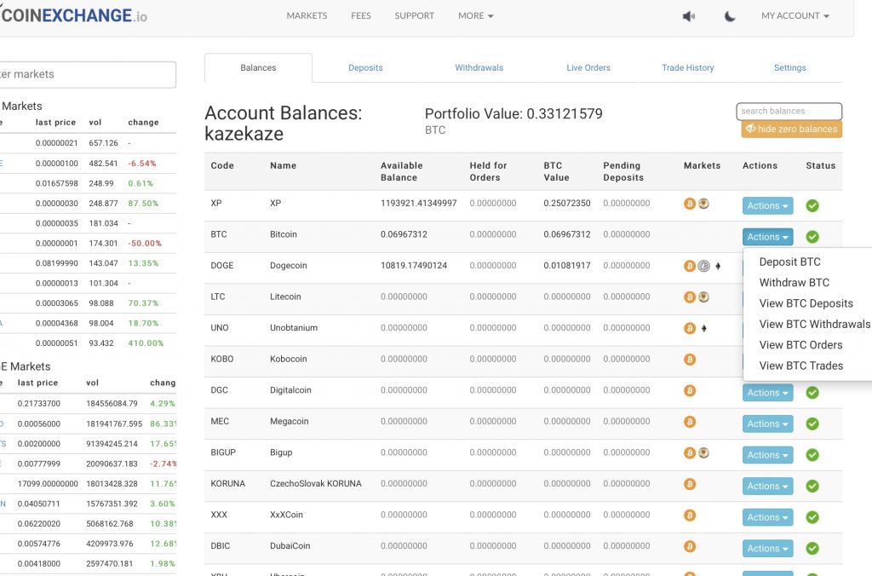Open the BTC market icon for Kobocoin

690,360
